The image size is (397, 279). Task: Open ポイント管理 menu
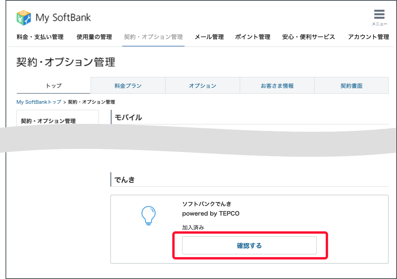pyautogui.click(x=253, y=37)
